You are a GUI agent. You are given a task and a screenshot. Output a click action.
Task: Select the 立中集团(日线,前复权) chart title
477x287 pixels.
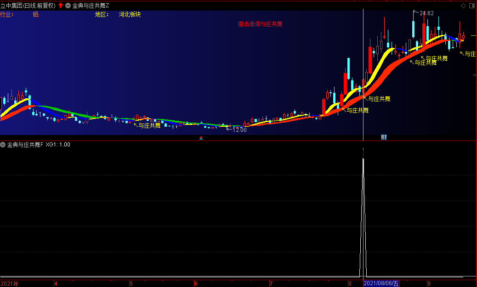(x=28, y=6)
